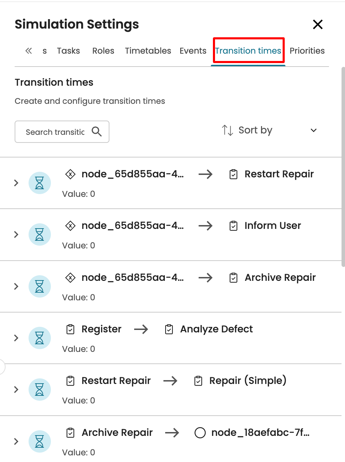Click the circle event icon beside node_18aefabc
The image size is (345, 462).
pos(200,433)
